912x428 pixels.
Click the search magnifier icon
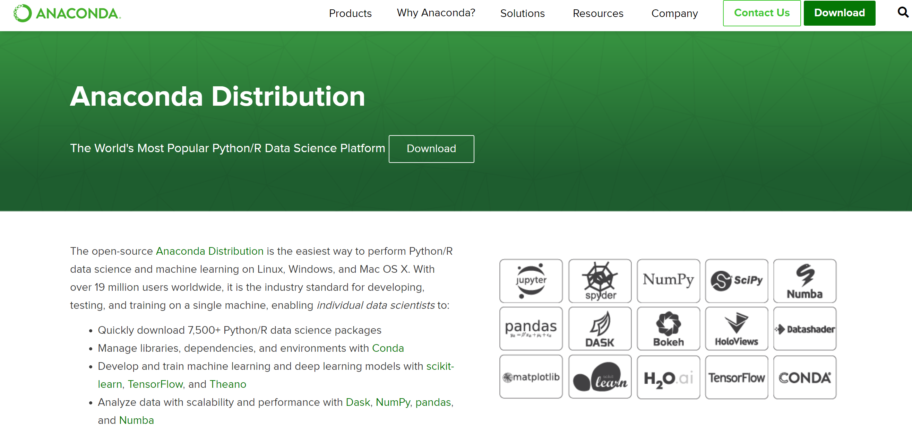902,13
